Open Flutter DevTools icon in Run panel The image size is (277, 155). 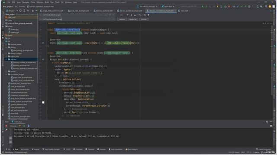[29, 126]
